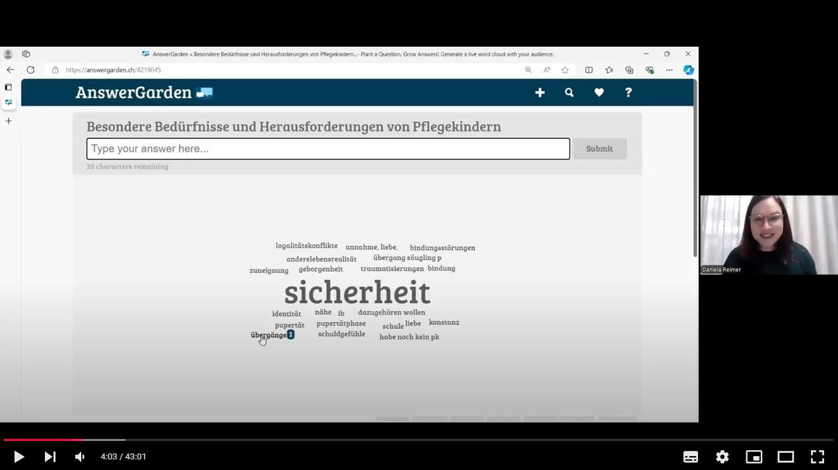
Task: Open video settings gear
Action: point(722,457)
